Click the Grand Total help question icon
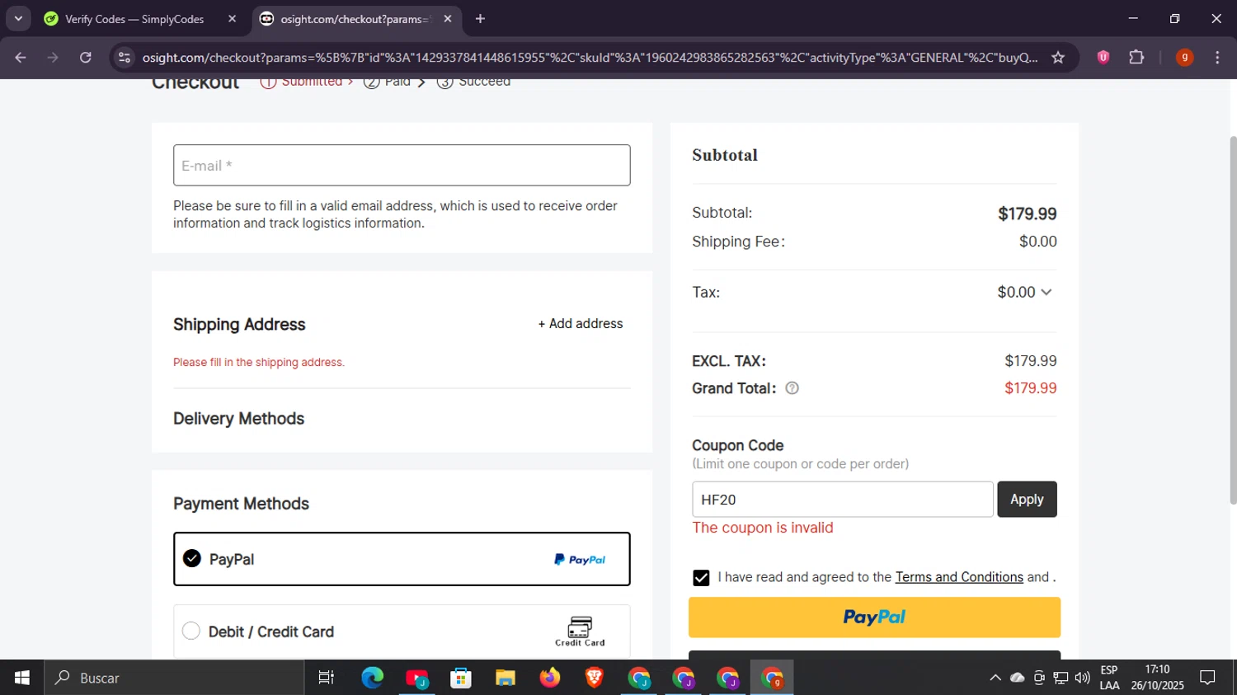This screenshot has height=695, width=1237. pyautogui.click(x=792, y=388)
